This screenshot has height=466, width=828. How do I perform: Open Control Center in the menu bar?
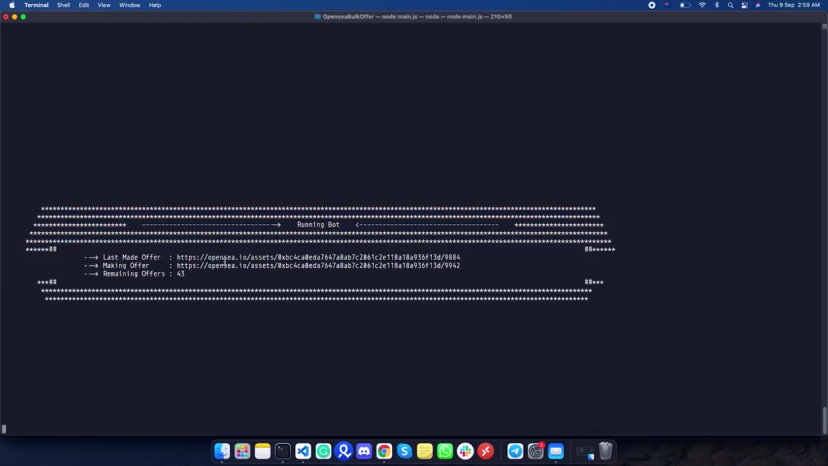[745, 5]
